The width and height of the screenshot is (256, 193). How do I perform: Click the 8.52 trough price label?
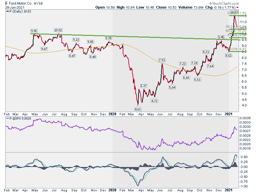point(228,56)
